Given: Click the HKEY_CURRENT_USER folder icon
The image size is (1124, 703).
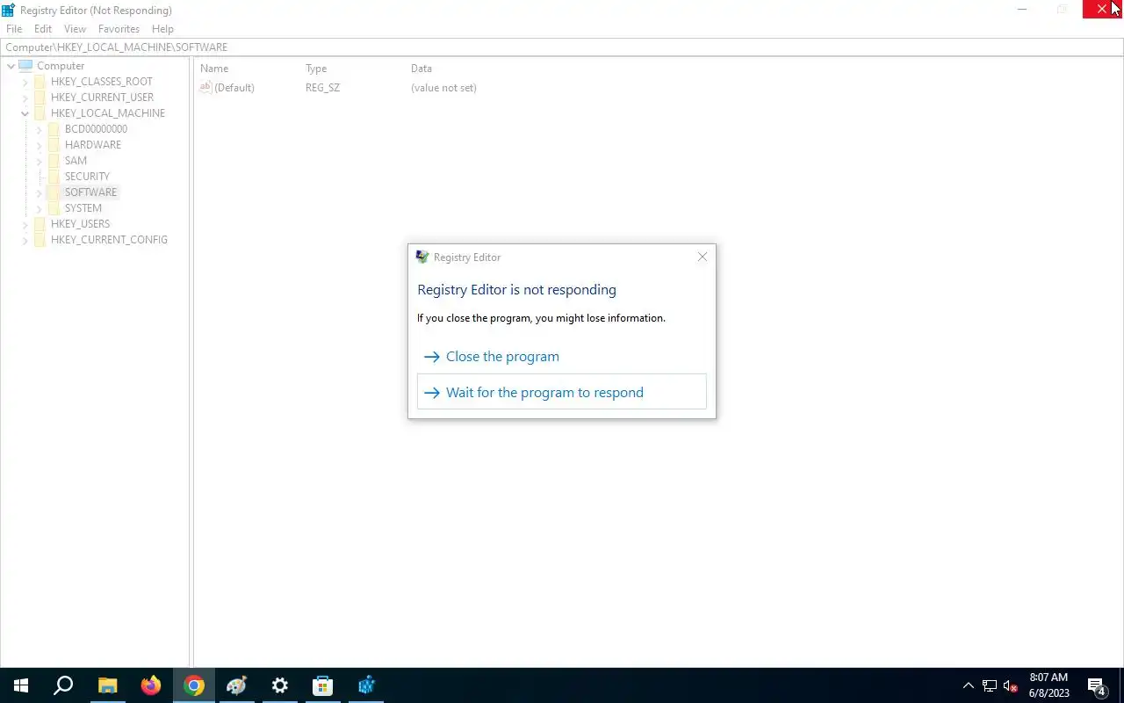Looking at the screenshot, I should 40,98.
